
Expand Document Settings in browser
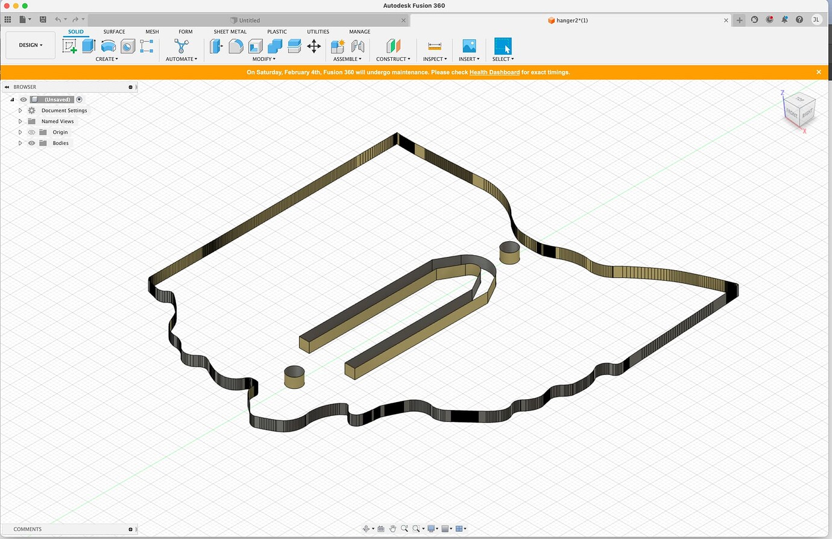[20, 110]
